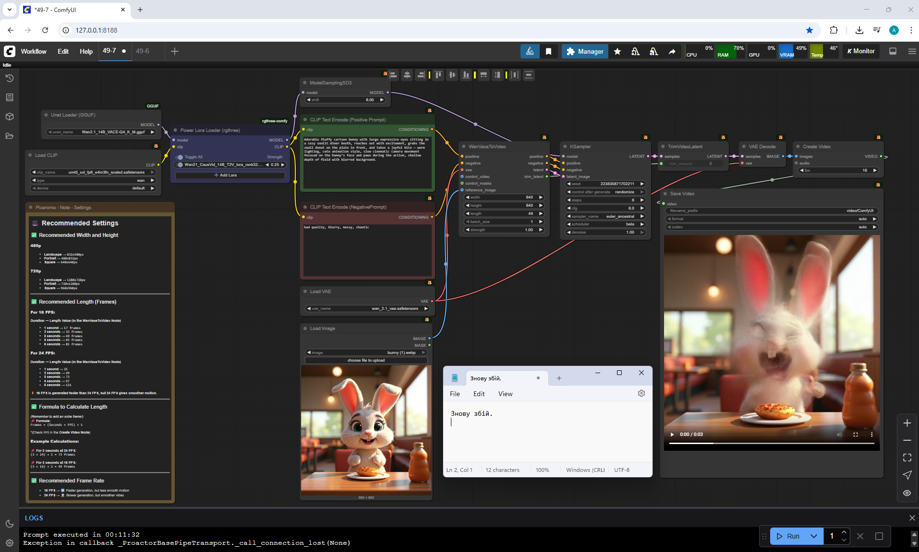Click the video progress bar
This screenshot has height=552, width=919.
(x=772, y=443)
